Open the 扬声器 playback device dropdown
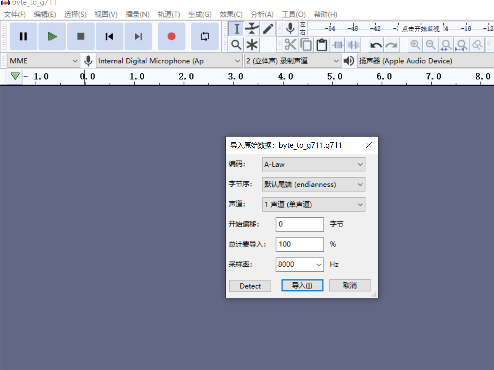494x370 pixels. pyautogui.click(x=425, y=61)
